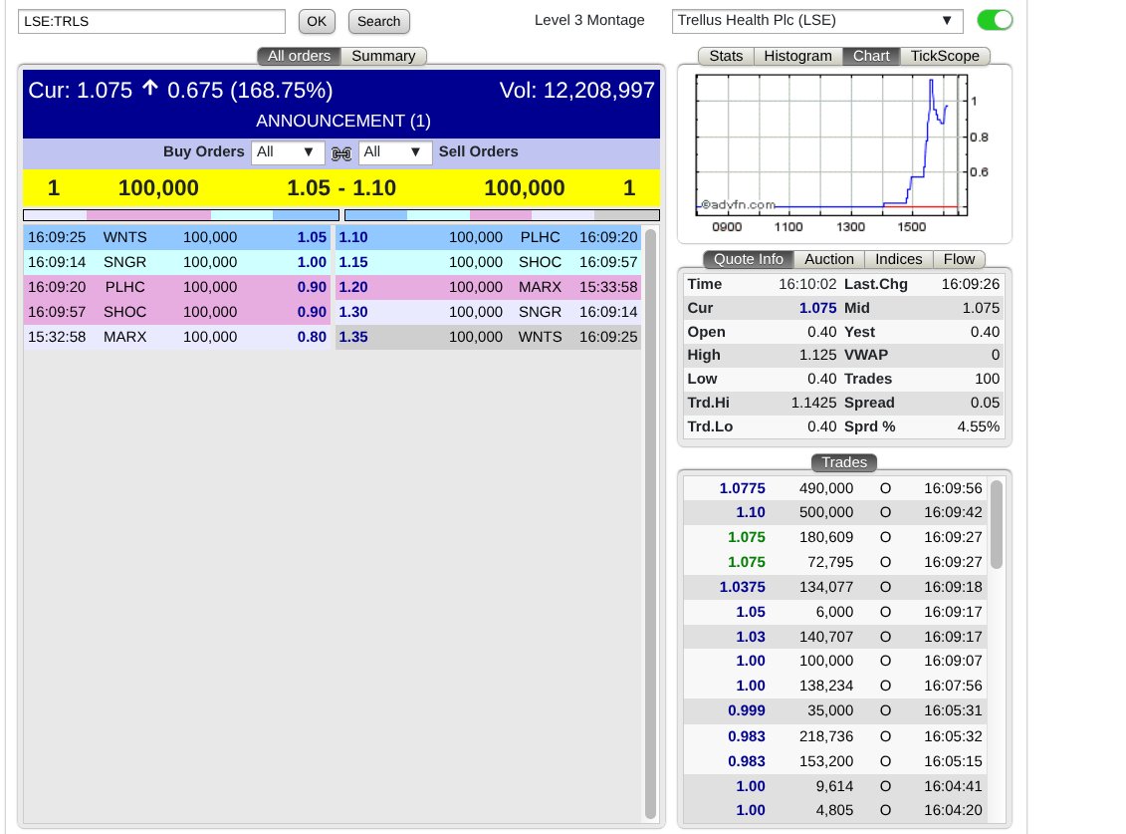Open the Indices tab
The height and width of the screenshot is (834, 1126).
point(898,259)
